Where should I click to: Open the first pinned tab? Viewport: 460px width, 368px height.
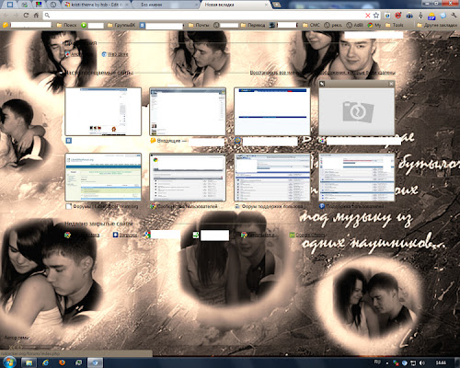click(10, 5)
